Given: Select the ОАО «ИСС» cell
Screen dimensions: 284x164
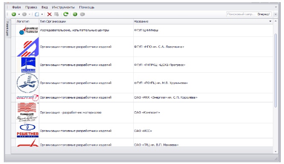Looking at the screenshot, I should (x=203, y=131).
